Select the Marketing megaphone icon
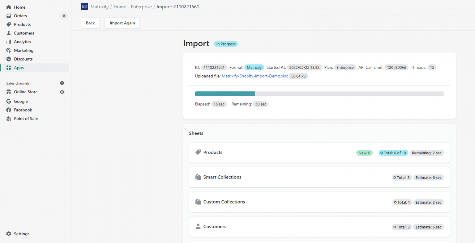The width and height of the screenshot is (475, 243). pos(8,50)
